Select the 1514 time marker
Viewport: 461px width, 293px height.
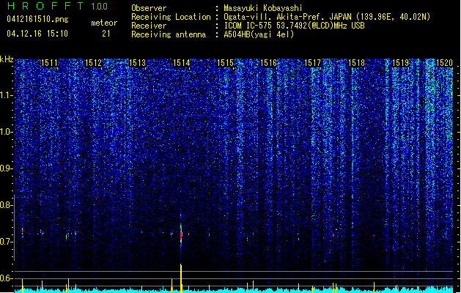(182, 63)
